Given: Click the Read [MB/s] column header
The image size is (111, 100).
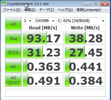Looking at the screenshot, I should coord(43,28).
